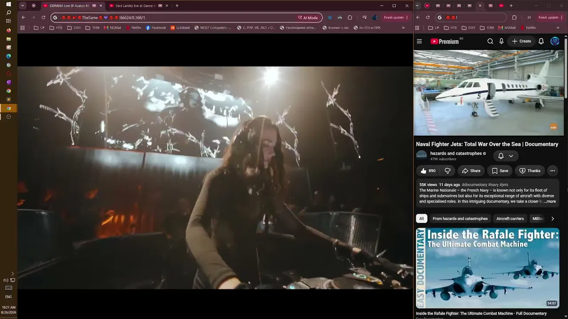
Task: Go to YouTube Premium home logo
Action: coord(445,41)
